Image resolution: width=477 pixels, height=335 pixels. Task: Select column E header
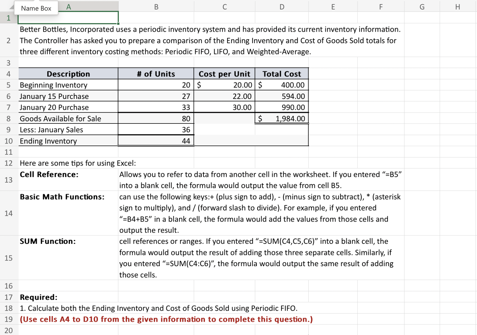click(333, 7)
